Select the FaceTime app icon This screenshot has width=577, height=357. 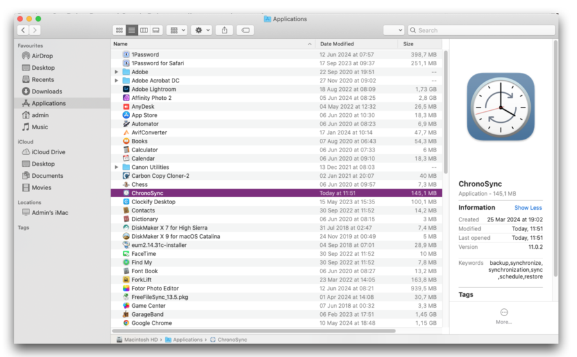[x=126, y=254]
